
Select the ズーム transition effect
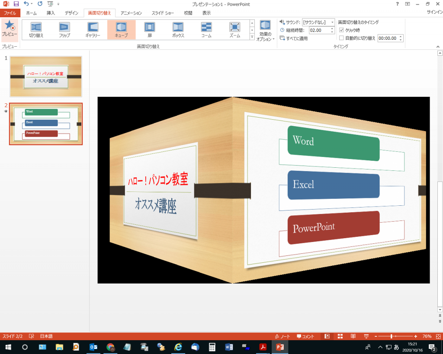235,30
